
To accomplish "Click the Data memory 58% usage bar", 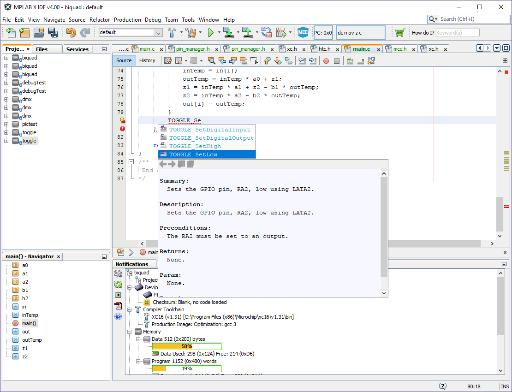I will point(187,346).
